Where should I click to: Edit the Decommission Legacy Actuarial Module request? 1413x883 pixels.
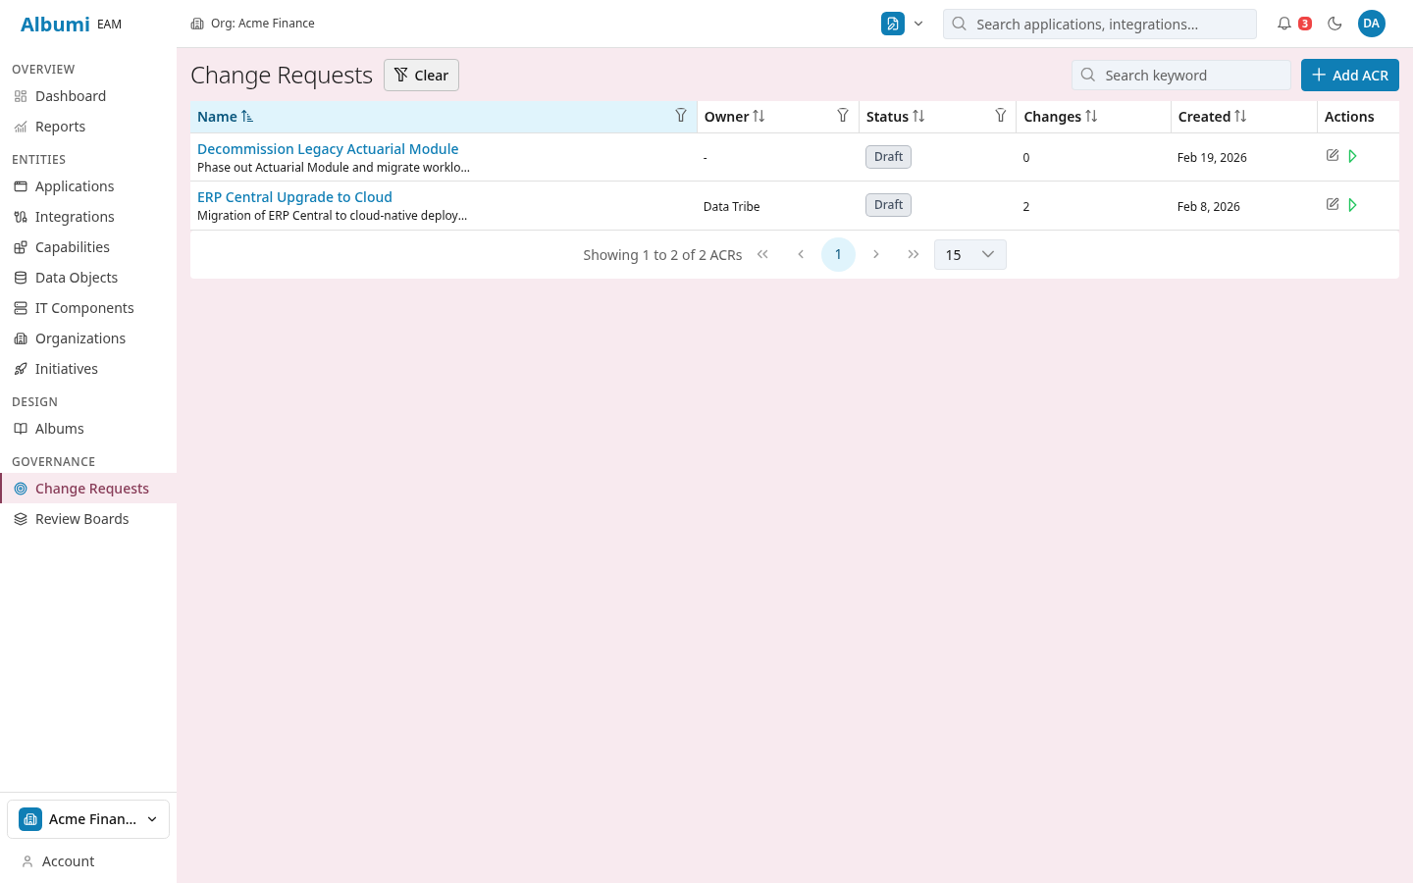point(1333,156)
